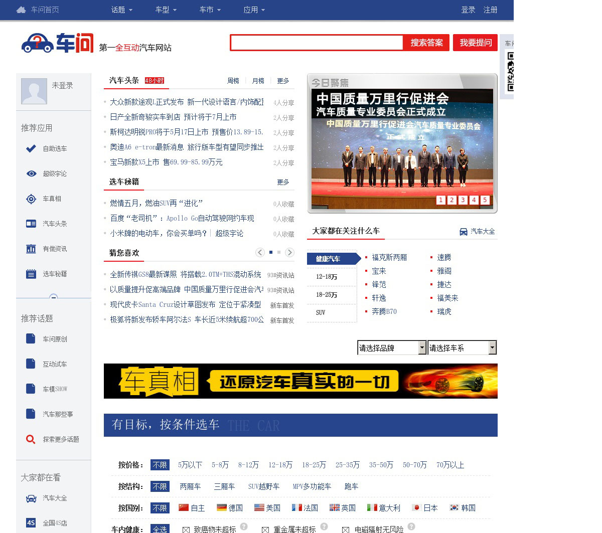Click the 车问首页 home icon

[x=21, y=10]
